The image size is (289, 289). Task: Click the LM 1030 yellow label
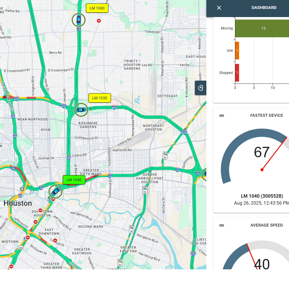pos(99,98)
